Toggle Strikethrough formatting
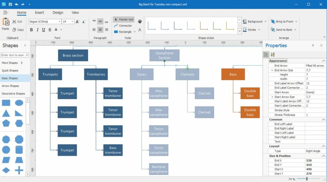327x182 pixels. click(49, 30)
